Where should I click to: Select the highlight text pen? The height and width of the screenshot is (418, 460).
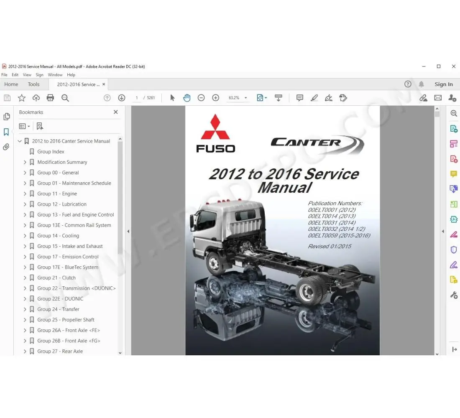click(314, 98)
